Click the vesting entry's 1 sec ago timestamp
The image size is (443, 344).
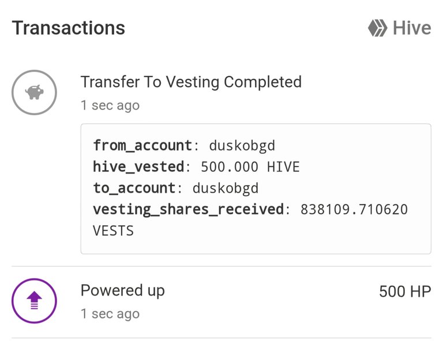(x=110, y=105)
